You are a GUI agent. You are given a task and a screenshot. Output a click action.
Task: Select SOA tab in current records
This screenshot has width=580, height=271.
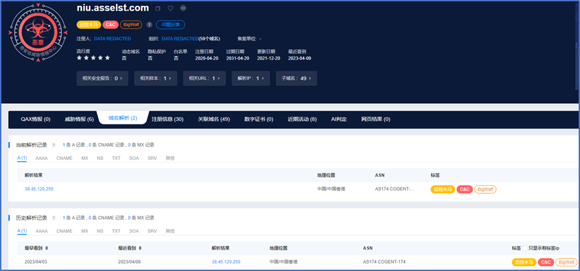[134, 158]
